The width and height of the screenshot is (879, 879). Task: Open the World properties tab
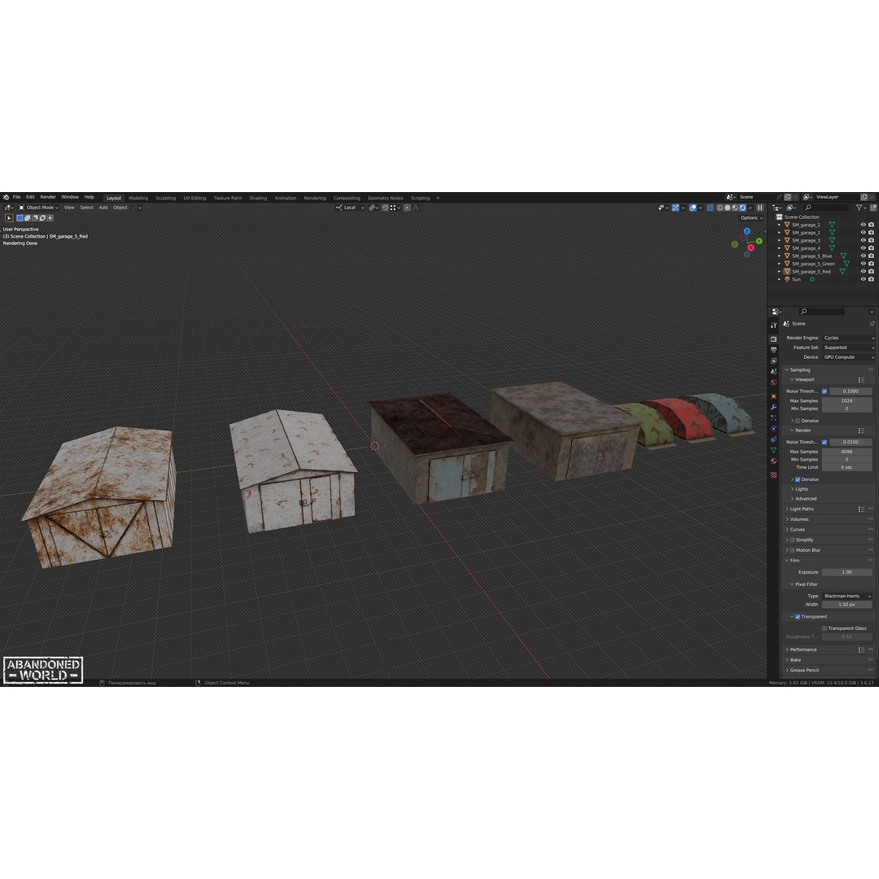(774, 383)
